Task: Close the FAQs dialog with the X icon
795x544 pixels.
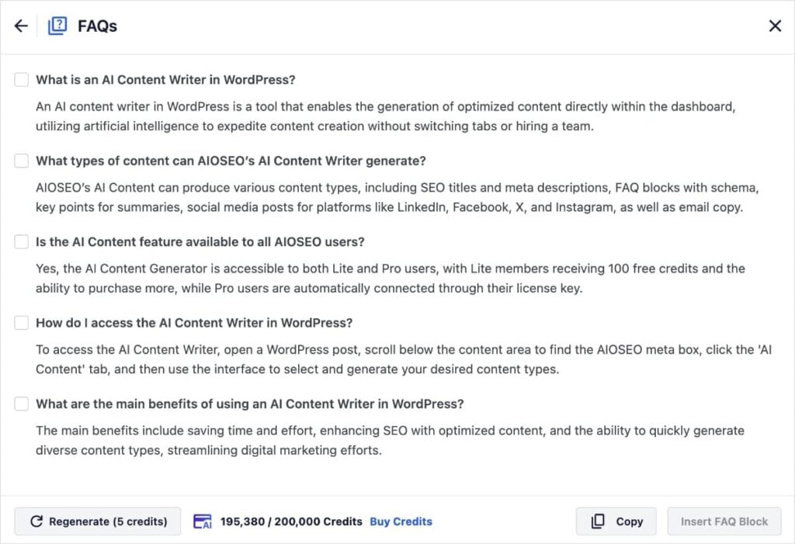Action: (775, 26)
